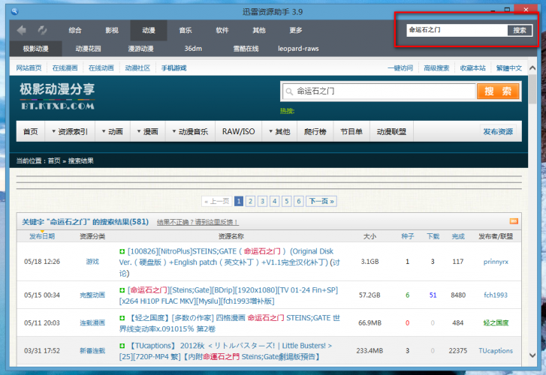
Task: Click the green plus icon beside the [100826] result
Action: pos(122,251)
